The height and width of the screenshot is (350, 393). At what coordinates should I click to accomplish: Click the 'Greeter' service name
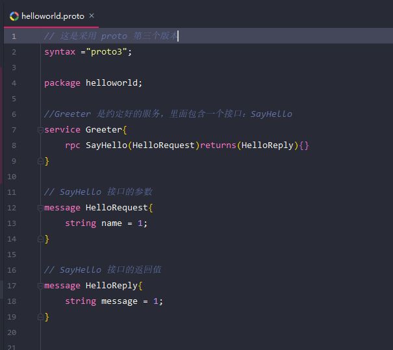coord(104,130)
